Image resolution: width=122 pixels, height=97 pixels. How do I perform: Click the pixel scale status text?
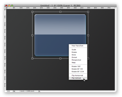(27, 91)
